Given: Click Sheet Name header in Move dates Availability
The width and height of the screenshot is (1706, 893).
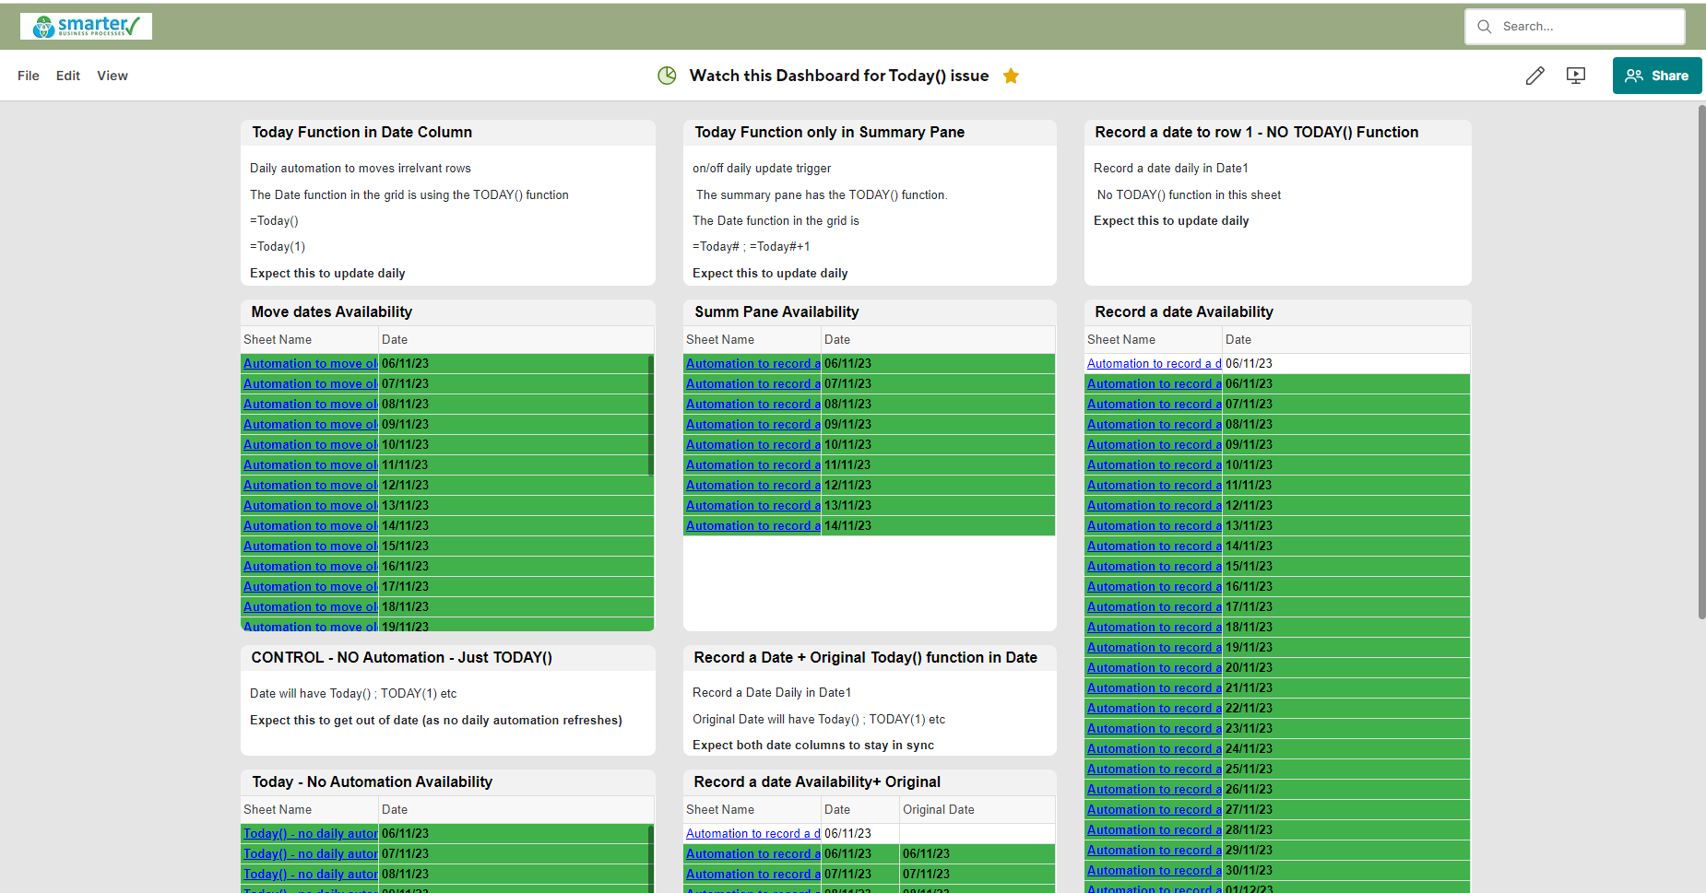Looking at the screenshot, I should (x=278, y=340).
